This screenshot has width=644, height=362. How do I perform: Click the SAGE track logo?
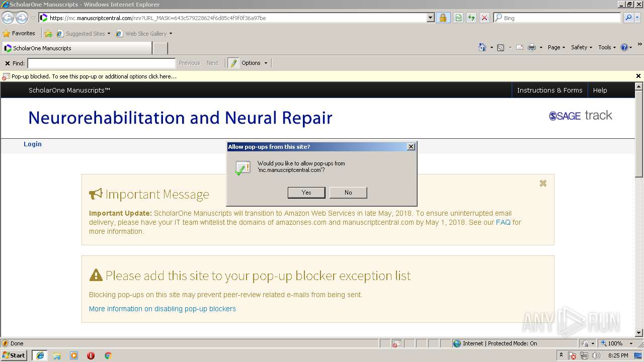coord(581,116)
